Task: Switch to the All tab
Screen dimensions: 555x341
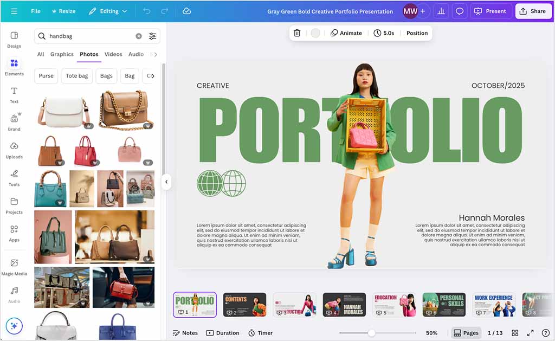Action: (41, 54)
